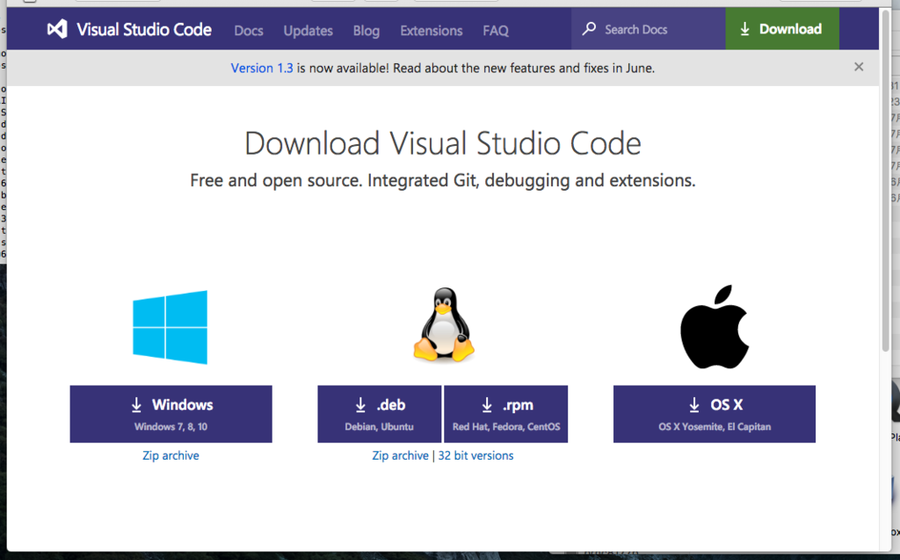900x560 pixels.
Task: Download the Windows installer
Action: click(171, 414)
